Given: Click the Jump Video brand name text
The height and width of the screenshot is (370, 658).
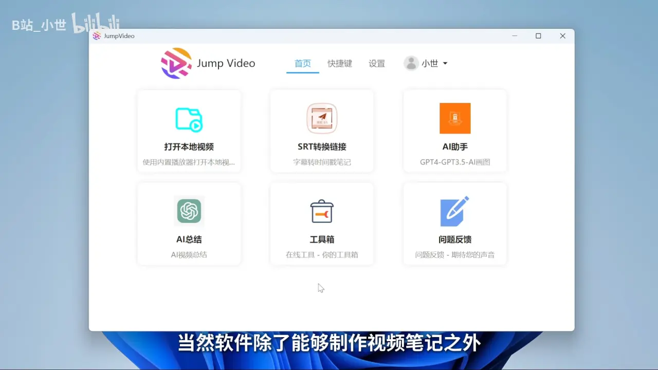Looking at the screenshot, I should 226,63.
